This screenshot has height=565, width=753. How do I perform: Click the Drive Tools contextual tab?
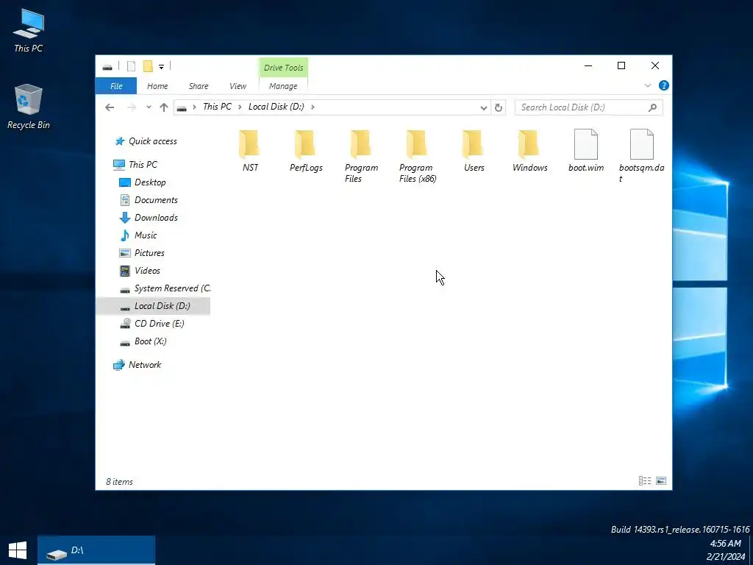[283, 68]
